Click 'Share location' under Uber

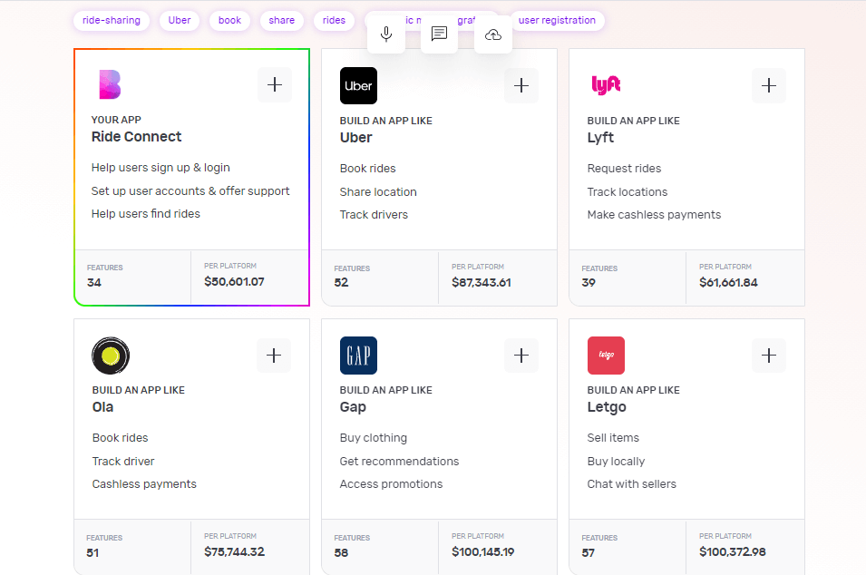coord(378,192)
